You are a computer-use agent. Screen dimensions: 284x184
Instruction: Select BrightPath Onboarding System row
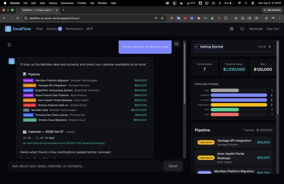[x=85, y=90]
